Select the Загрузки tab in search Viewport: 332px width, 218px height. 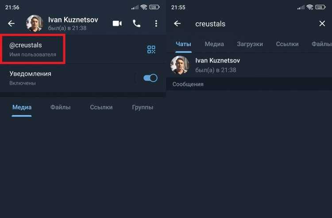point(250,44)
